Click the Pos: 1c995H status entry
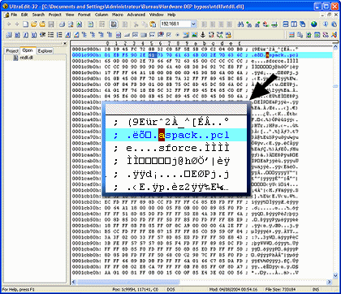The width and height of the screenshot is (341, 294). point(136,289)
